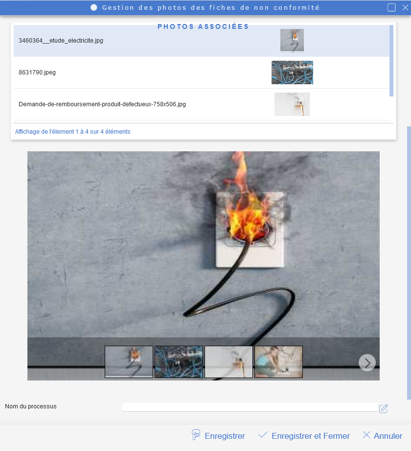411x451 pixels.
Task: Click the Enregistrer save icon
Action: point(196,435)
